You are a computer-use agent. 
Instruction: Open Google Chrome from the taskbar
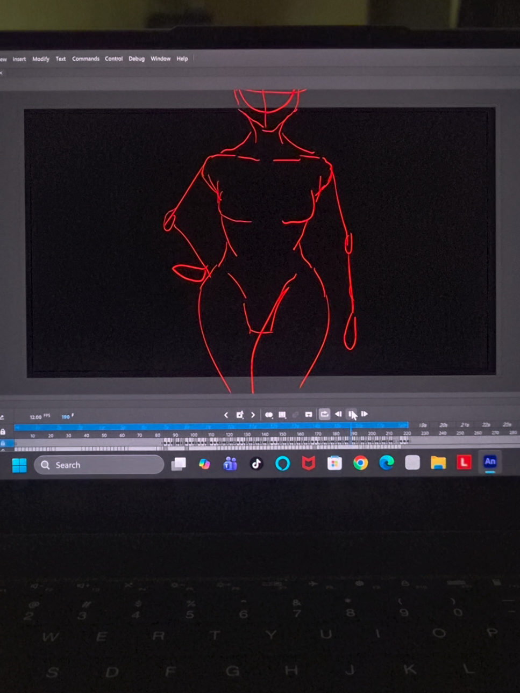pyautogui.click(x=361, y=463)
